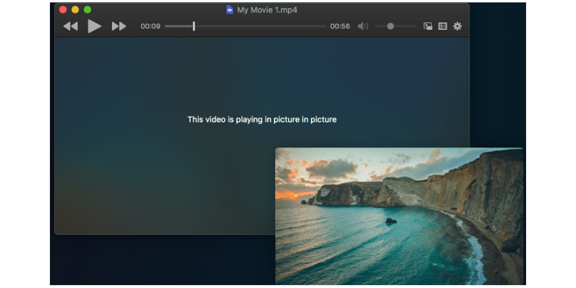
Task: Mute audio using the speaker icon
Action: click(363, 26)
